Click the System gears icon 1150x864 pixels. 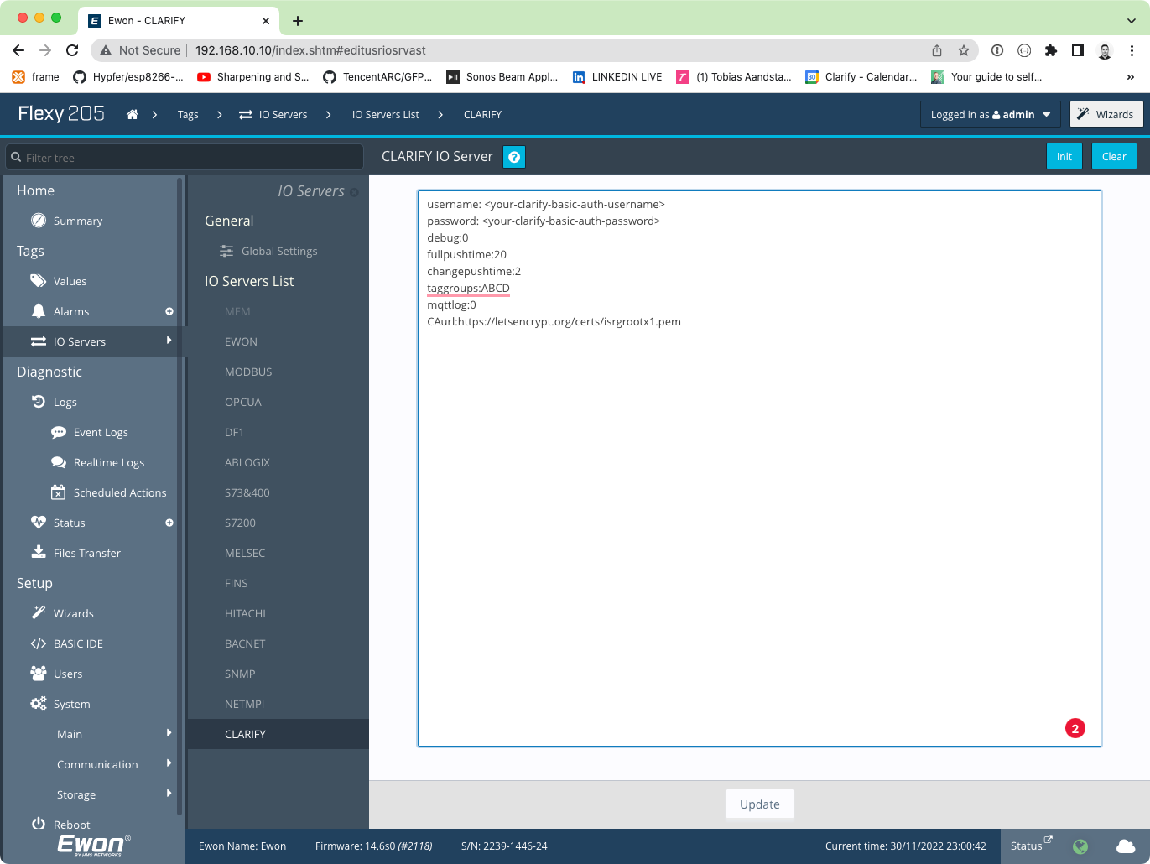pos(39,704)
